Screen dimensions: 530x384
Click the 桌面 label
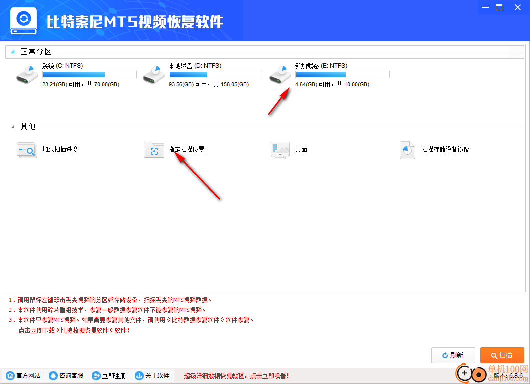tap(301, 149)
